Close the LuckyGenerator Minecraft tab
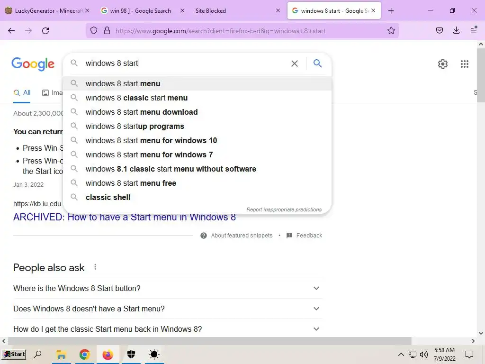This screenshot has width=485, height=364. coord(87,11)
